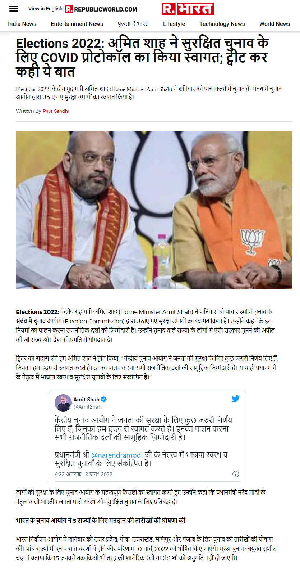Go to पूछता है भारत section
The image size is (300, 575).
133,24
